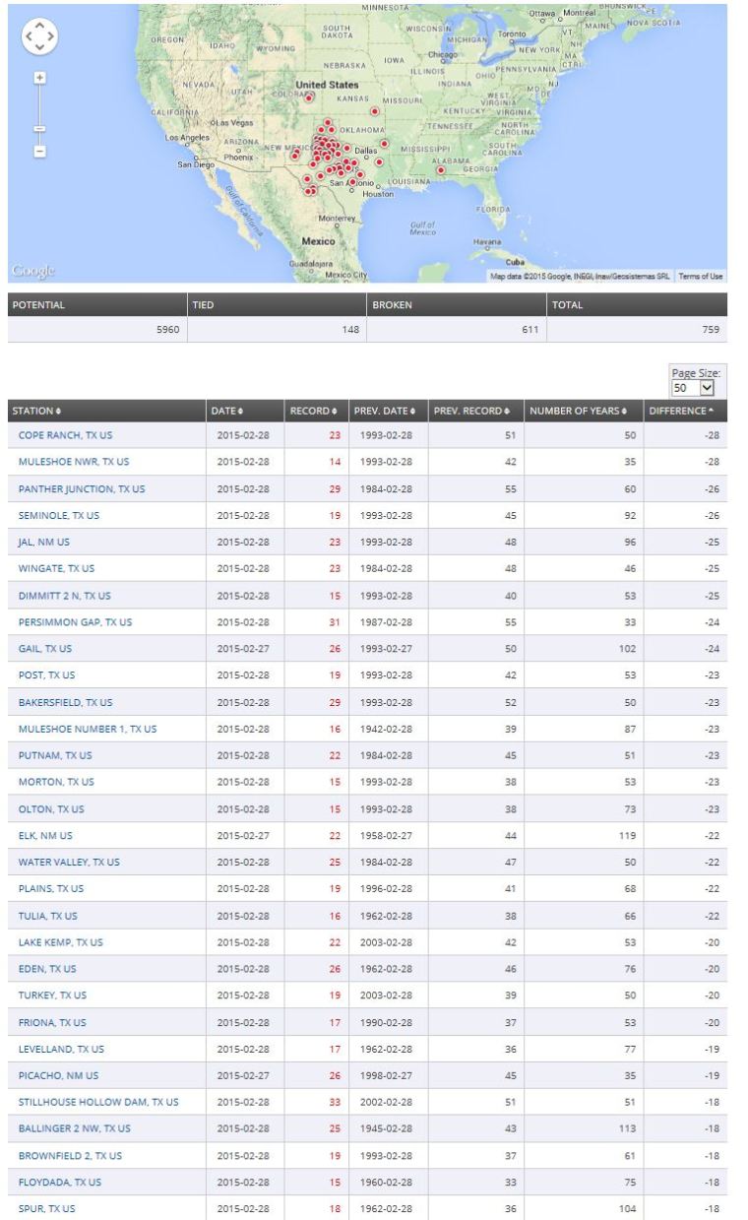Open the STILLHOUSE HOLLOW DAM station link
Viewport: 748px width, 1220px height.
pos(98,1102)
